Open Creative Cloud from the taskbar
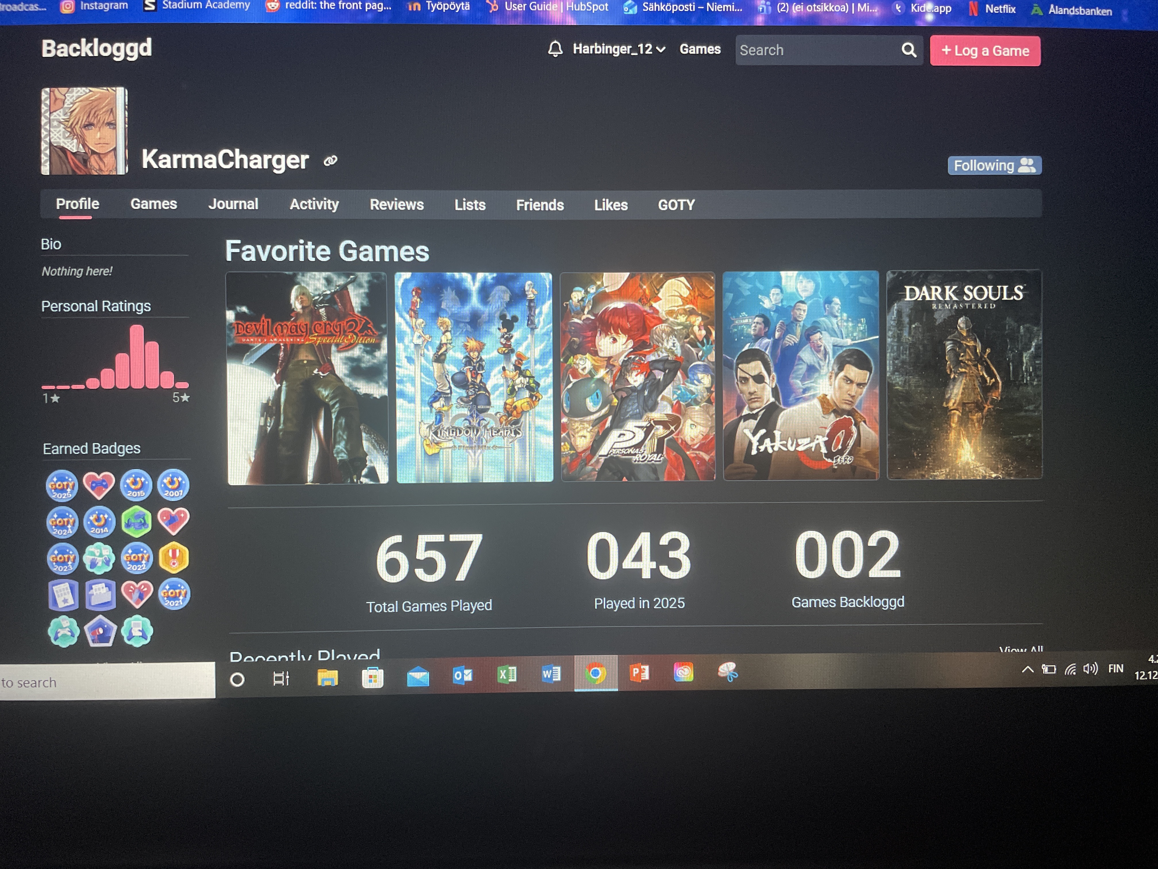The image size is (1158, 869). pos(683,672)
